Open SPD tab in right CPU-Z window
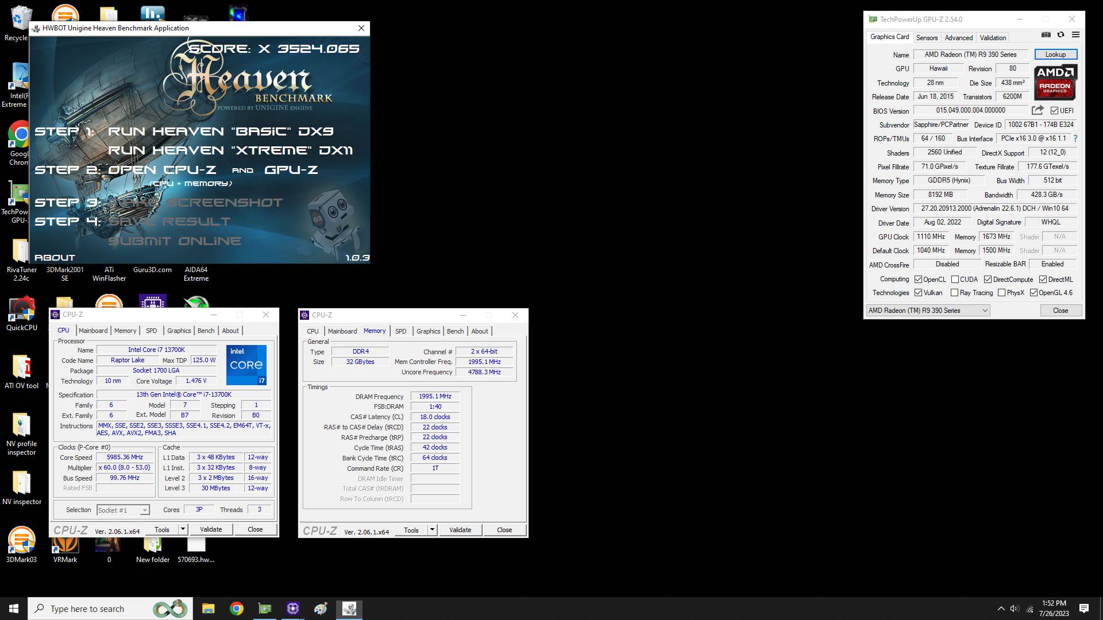1103x620 pixels. point(401,331)
